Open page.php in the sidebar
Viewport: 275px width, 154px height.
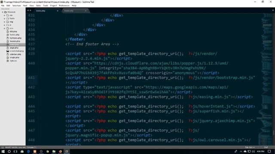coord(14,48)
